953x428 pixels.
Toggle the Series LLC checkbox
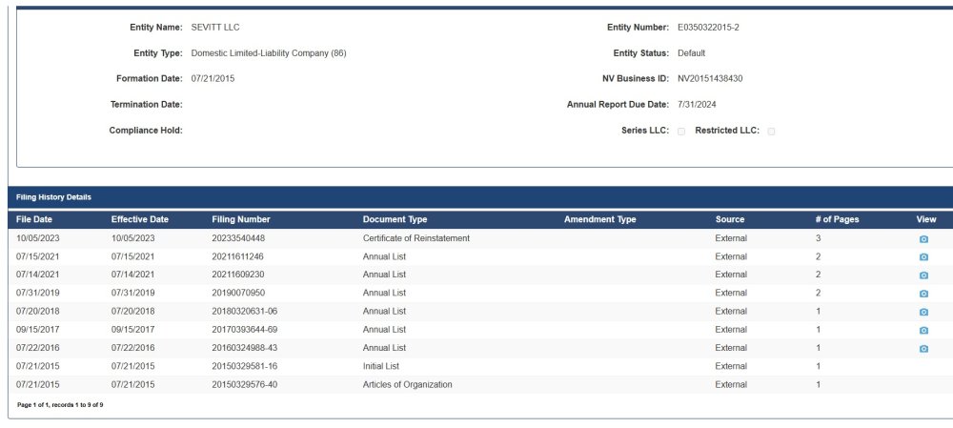tap(681, 132)
